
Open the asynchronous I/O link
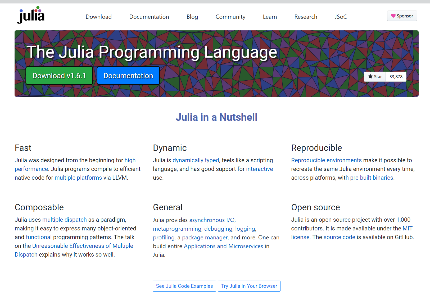[212, 220]
